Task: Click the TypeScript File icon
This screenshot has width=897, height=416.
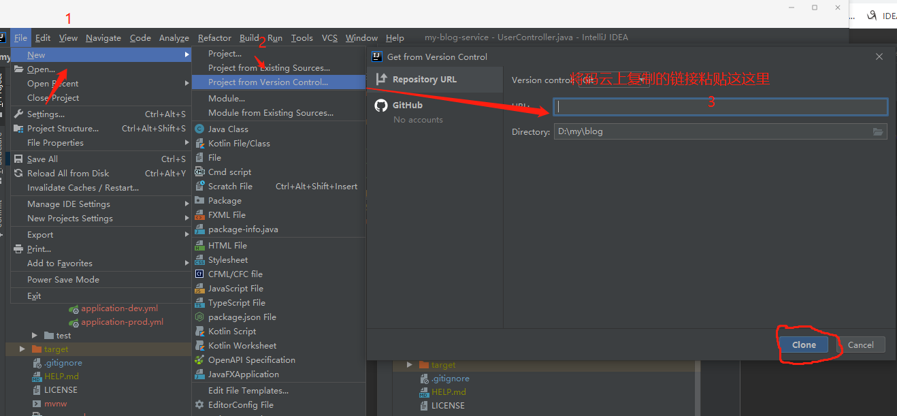Action: coord(199,303)
